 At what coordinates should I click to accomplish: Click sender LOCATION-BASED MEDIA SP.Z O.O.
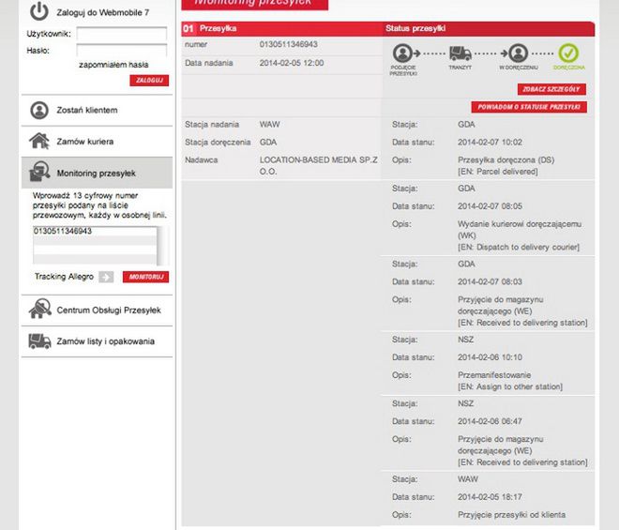[x=319, y=165]
